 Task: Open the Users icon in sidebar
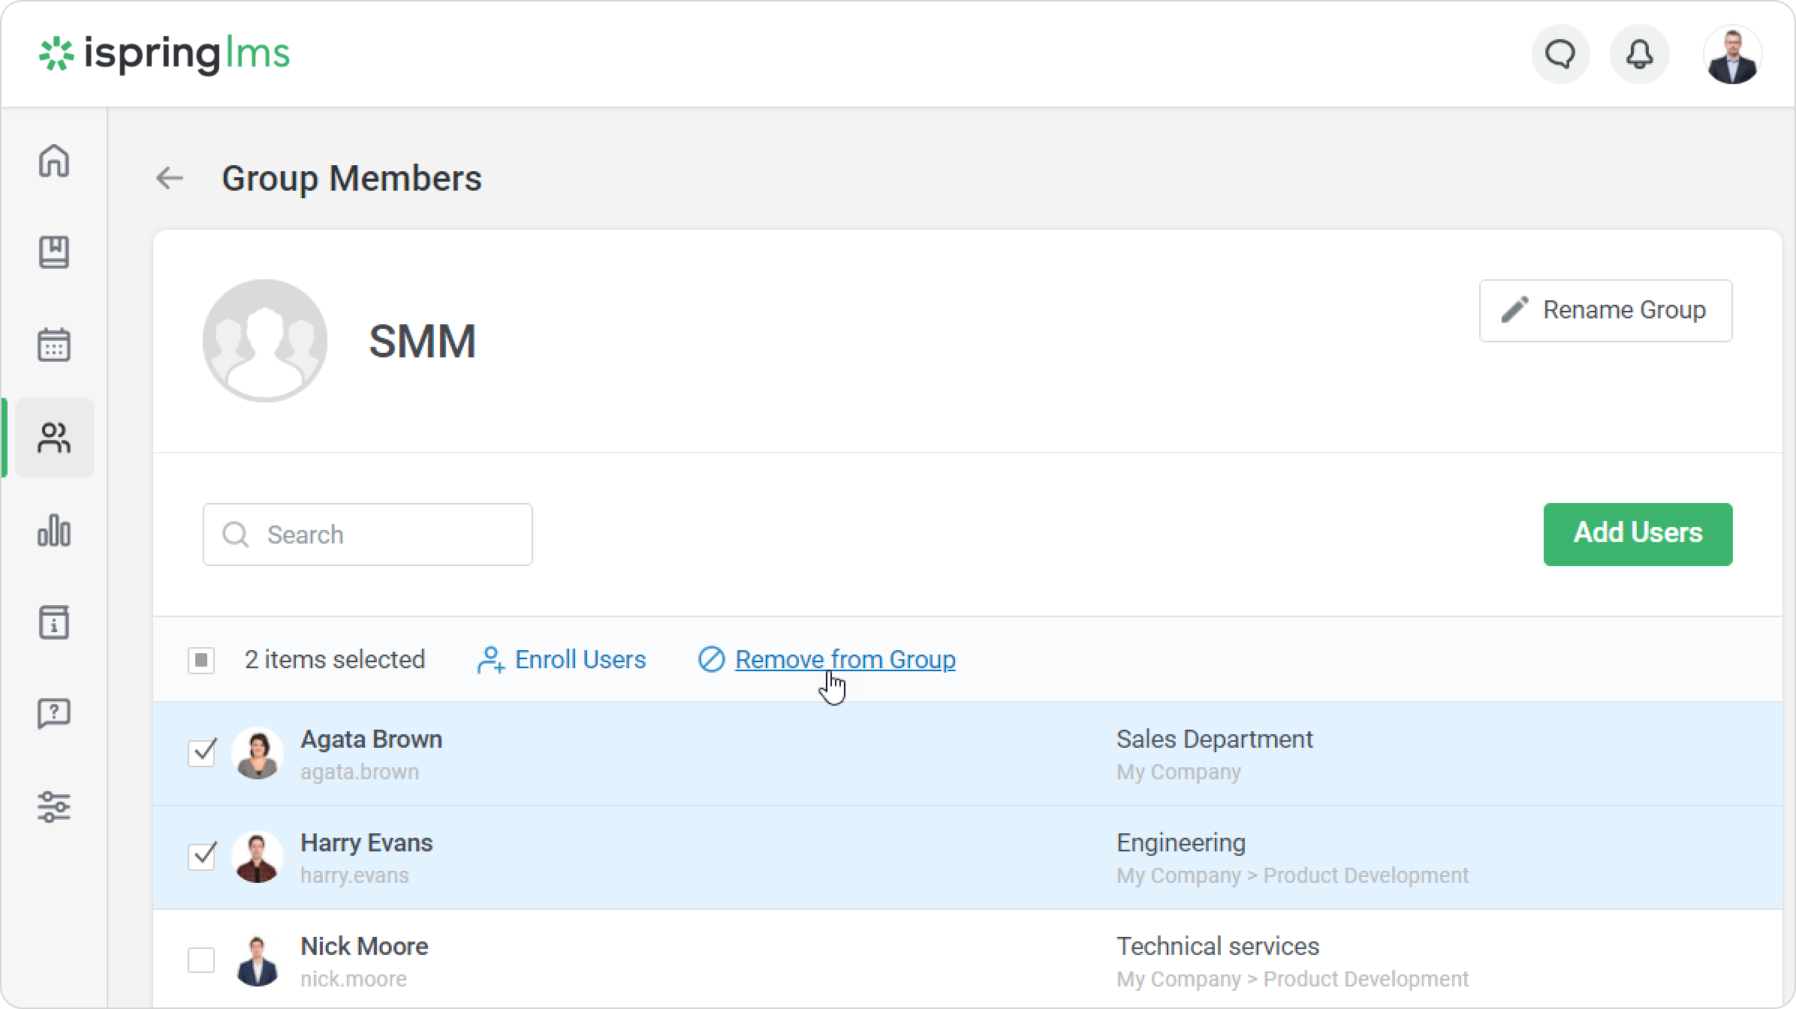click(x=54, y=438)
